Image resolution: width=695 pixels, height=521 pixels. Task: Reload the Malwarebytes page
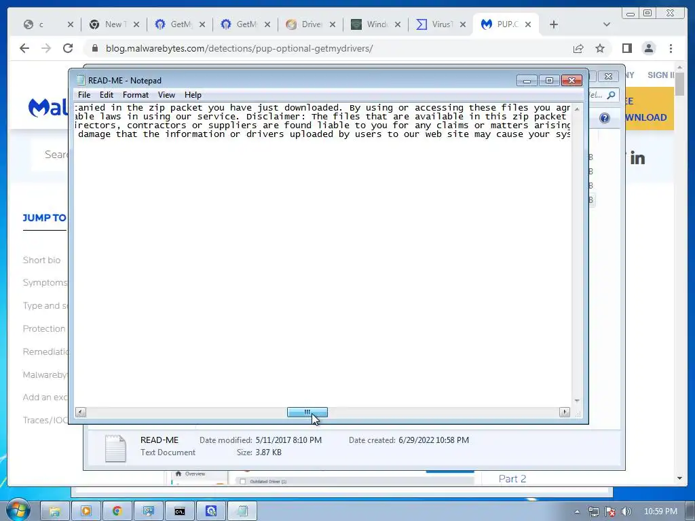coord(68,48)
